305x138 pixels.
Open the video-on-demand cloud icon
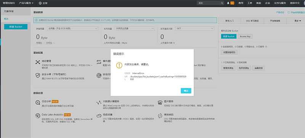coord(99,116)
